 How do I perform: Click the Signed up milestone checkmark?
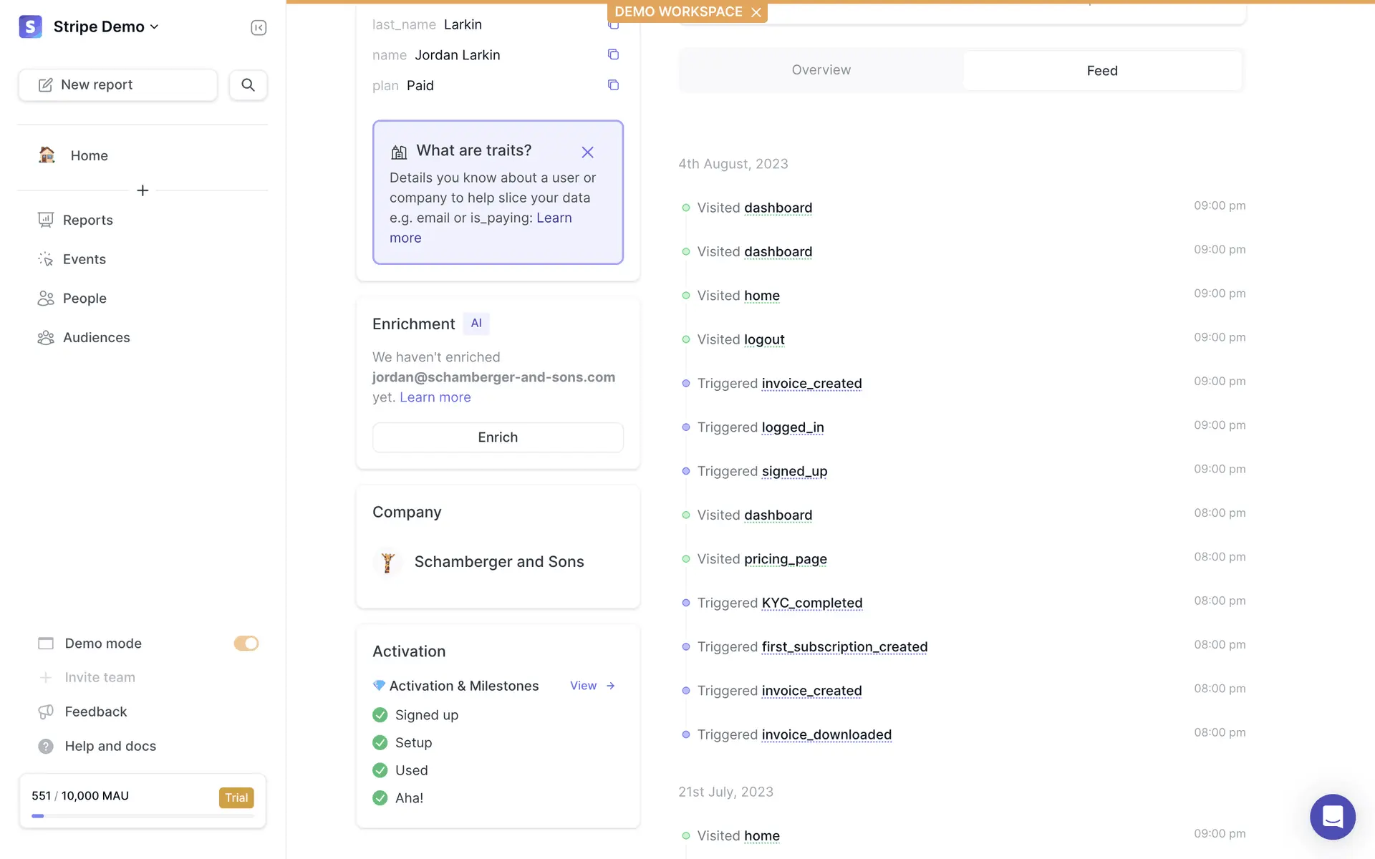click(380, 715)
